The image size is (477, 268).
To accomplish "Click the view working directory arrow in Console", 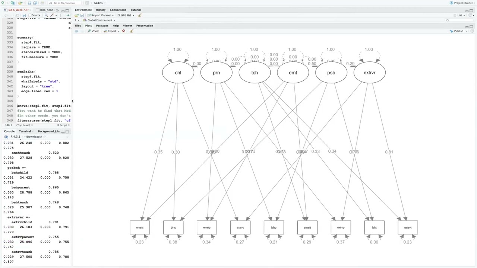I will [44, 137].
